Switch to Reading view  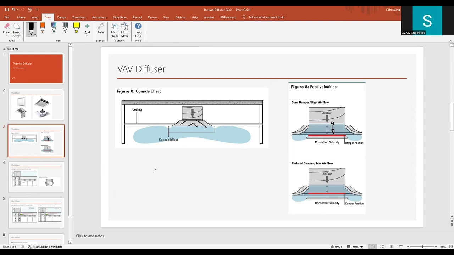391,247
